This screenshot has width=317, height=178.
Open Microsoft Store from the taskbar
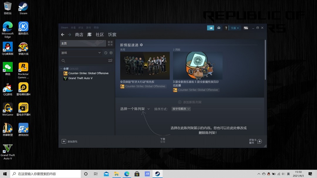pos(137,174)
